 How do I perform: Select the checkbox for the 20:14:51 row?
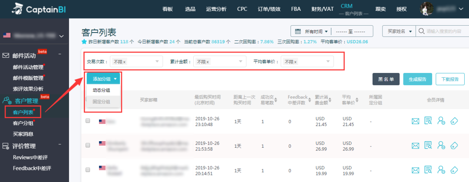pos(88,170)
